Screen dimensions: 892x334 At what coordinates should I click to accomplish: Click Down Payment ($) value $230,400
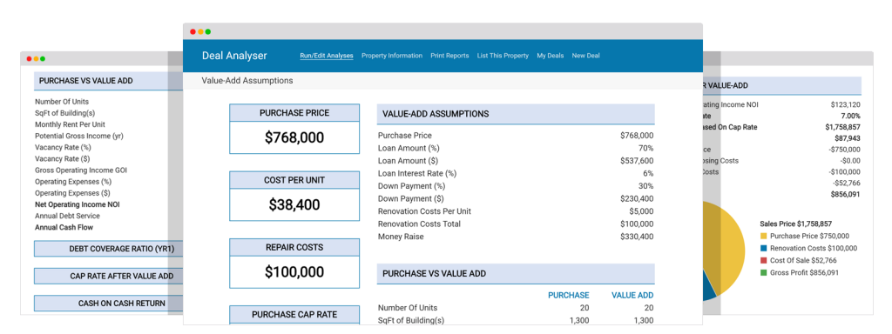click(x=637, y=199)
